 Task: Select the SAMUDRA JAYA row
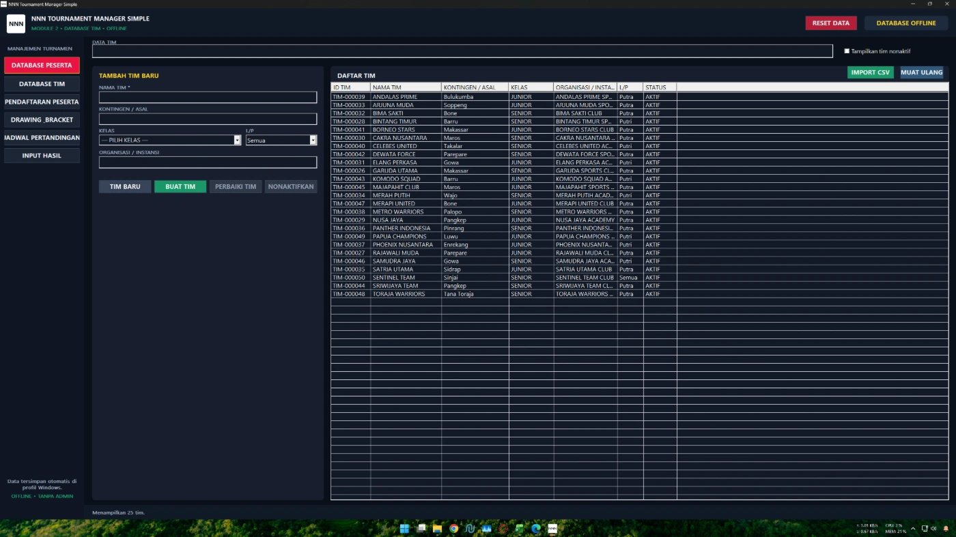(640, 261)
